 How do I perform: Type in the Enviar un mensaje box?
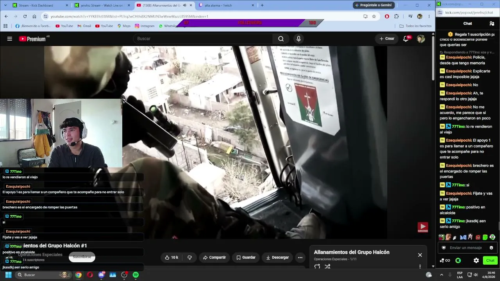[467, 247]
